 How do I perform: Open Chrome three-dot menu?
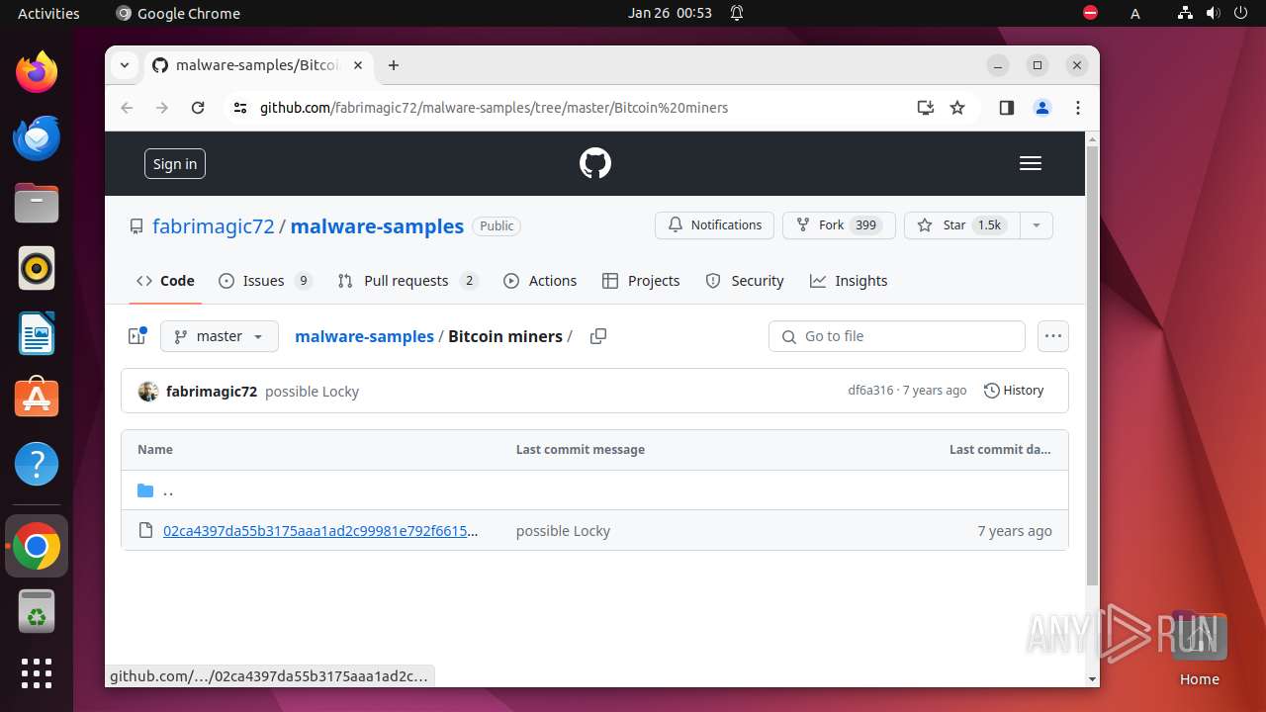[1078, 108]
